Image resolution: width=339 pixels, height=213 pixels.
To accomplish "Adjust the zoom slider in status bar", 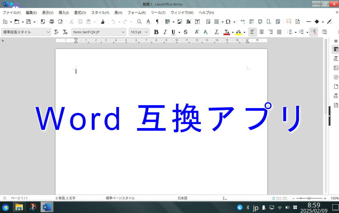I will coord(309,198).
